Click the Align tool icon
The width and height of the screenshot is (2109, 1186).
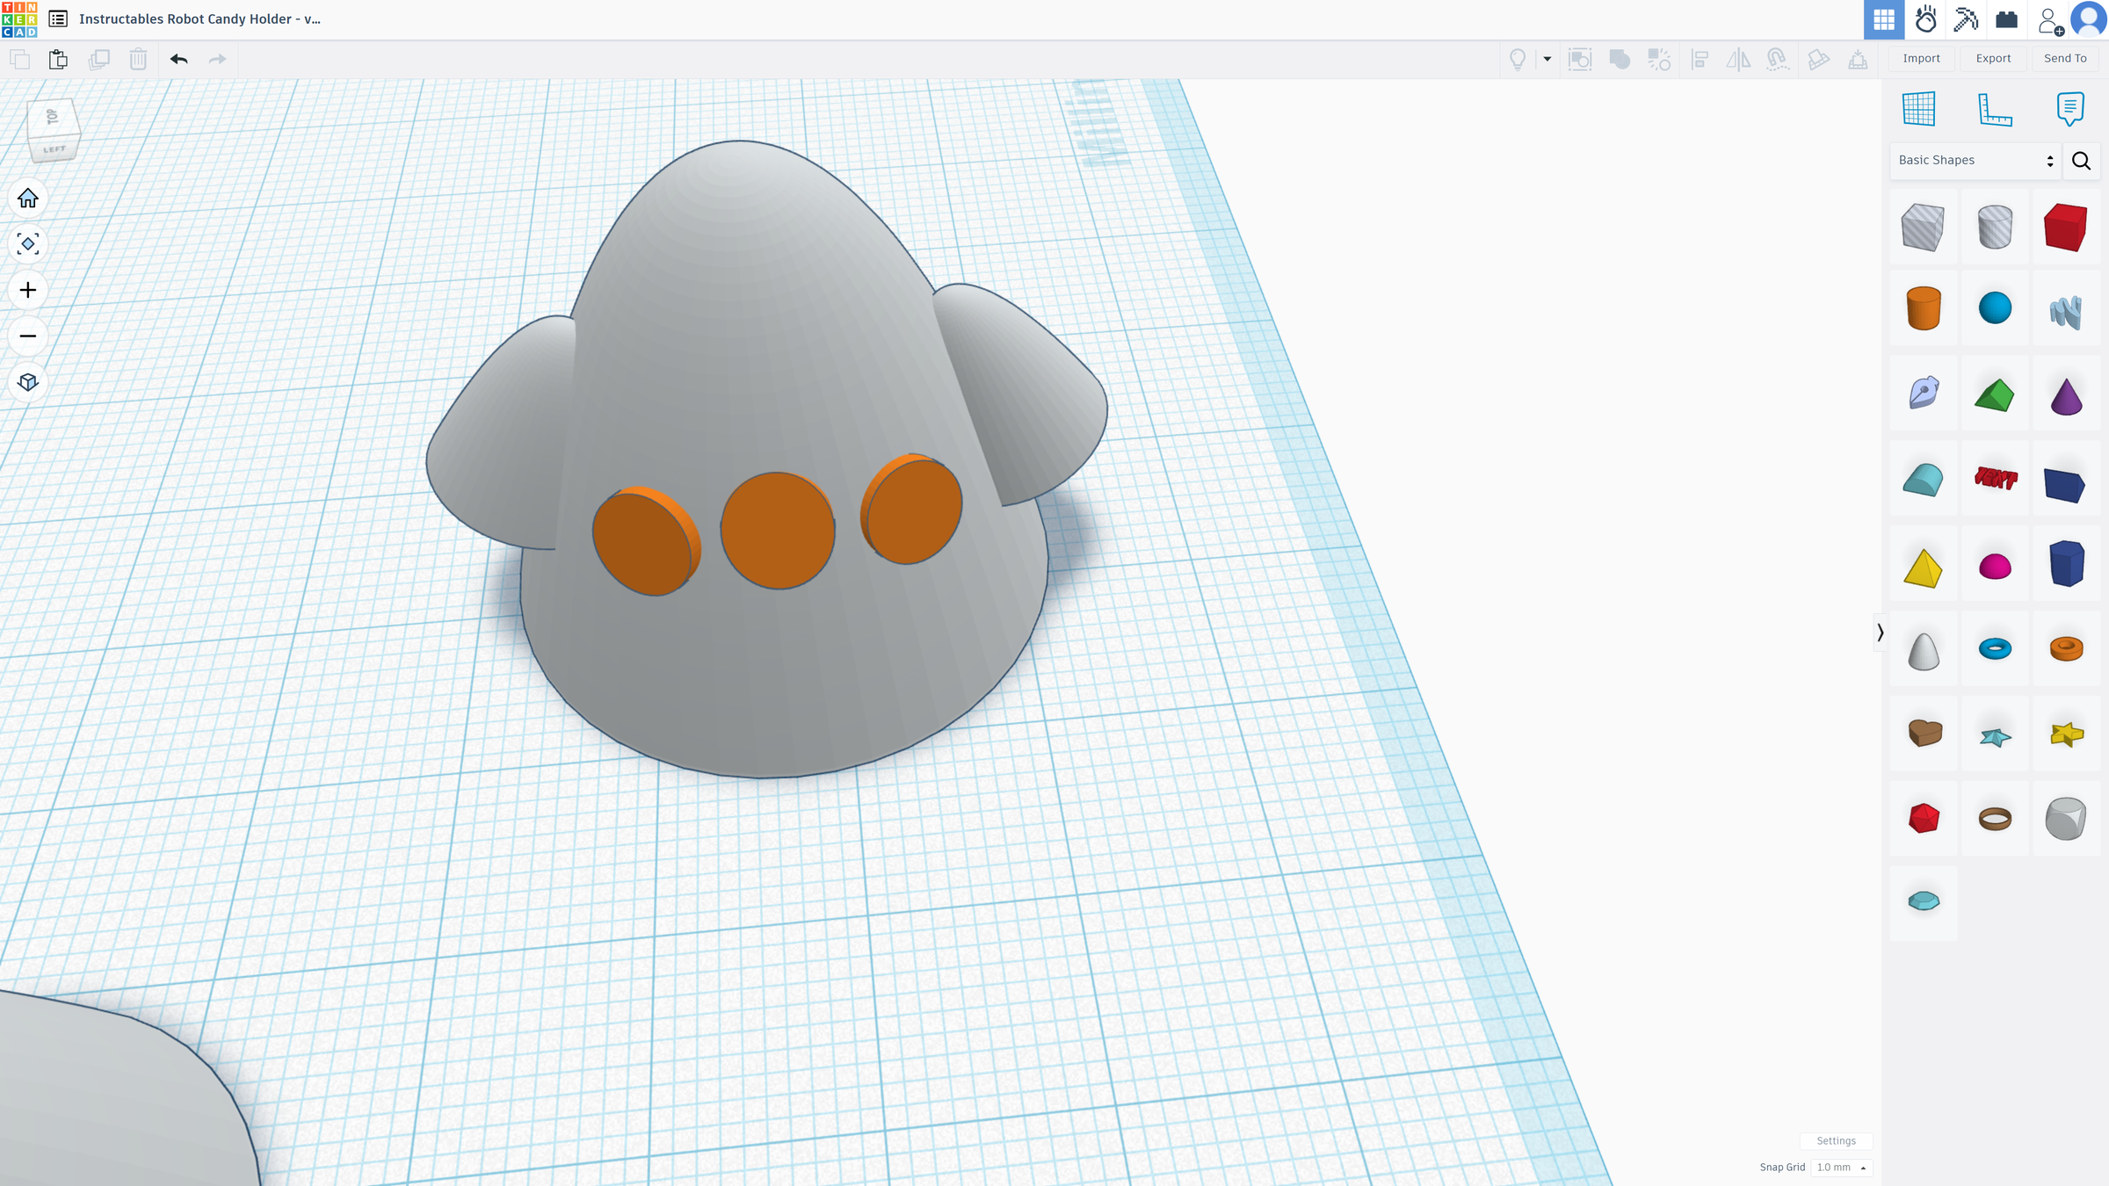point(1700,59)
